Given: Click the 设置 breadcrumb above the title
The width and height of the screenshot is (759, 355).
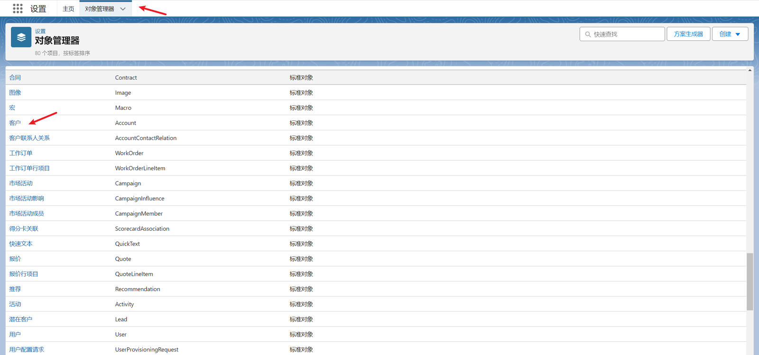Looking at the screenshot, I should [x=40, y=31].
